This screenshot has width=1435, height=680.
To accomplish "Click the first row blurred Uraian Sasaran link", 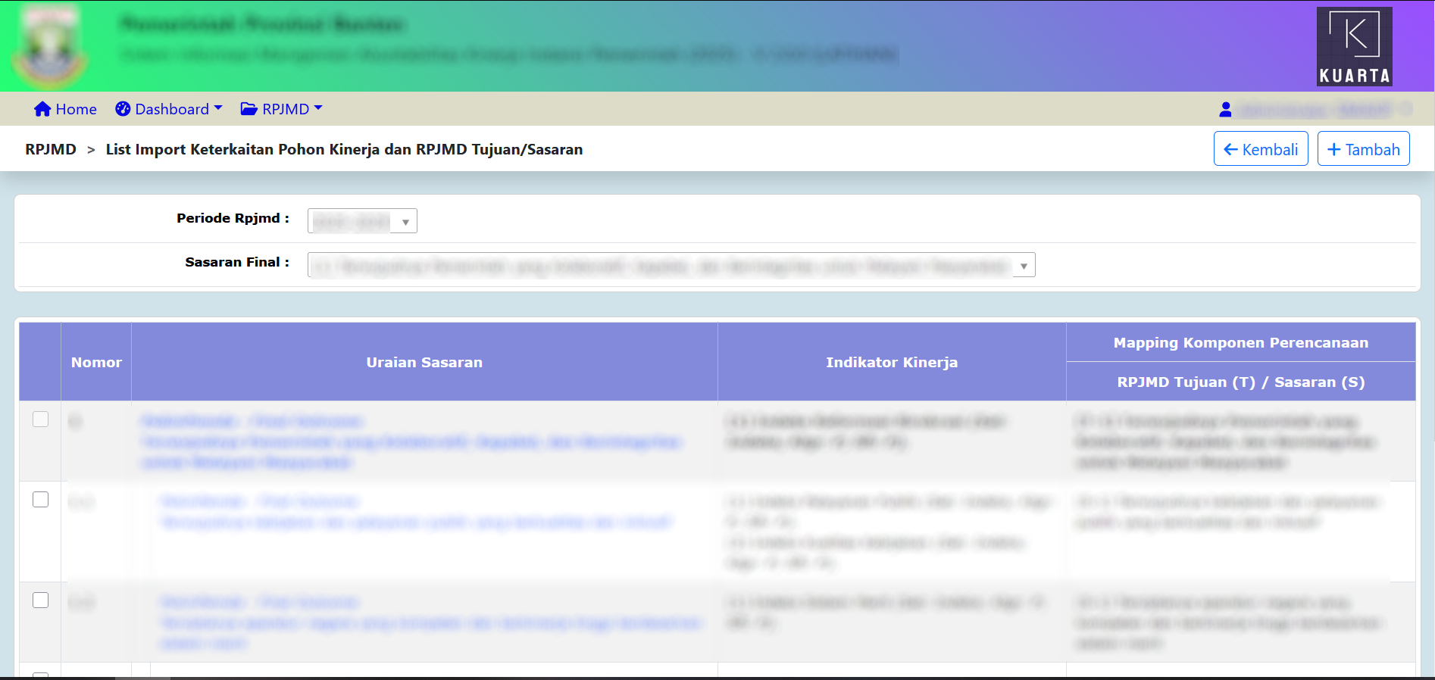I will pyautogui.click(x=413, y=441).
